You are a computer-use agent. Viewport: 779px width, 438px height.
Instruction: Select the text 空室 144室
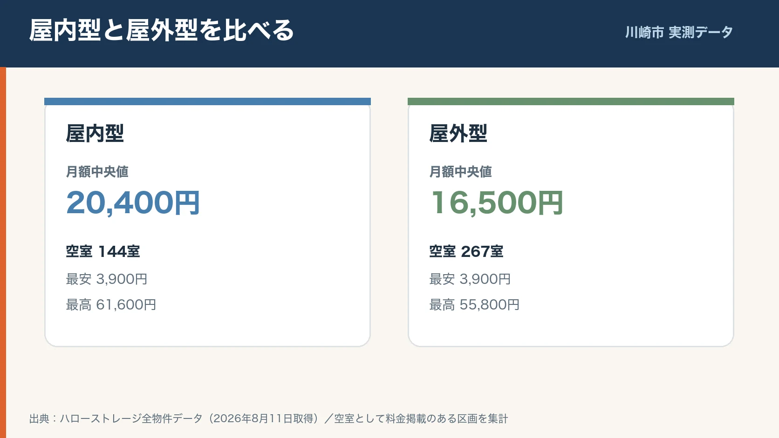click(x=103, y=251)
